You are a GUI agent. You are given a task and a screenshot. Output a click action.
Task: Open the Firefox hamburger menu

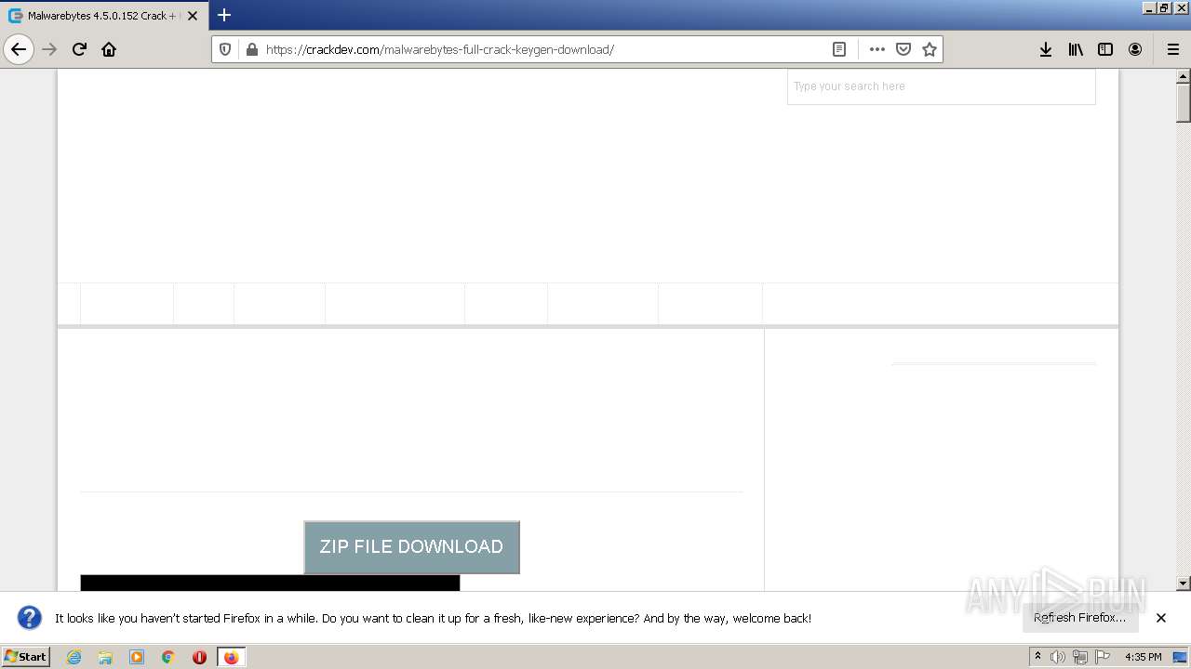click(x=1172, y=49)
